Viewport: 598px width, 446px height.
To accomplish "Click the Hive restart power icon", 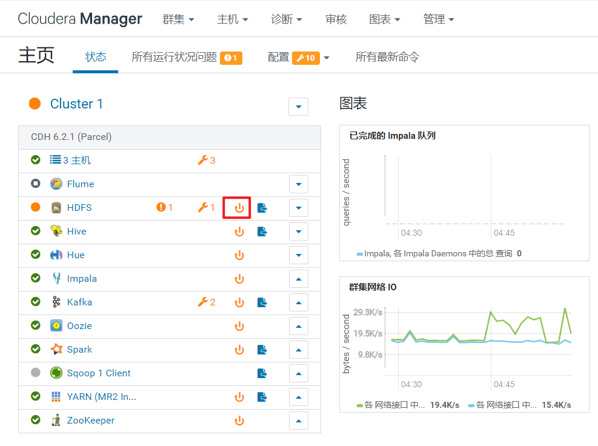I will click(239, 231).
